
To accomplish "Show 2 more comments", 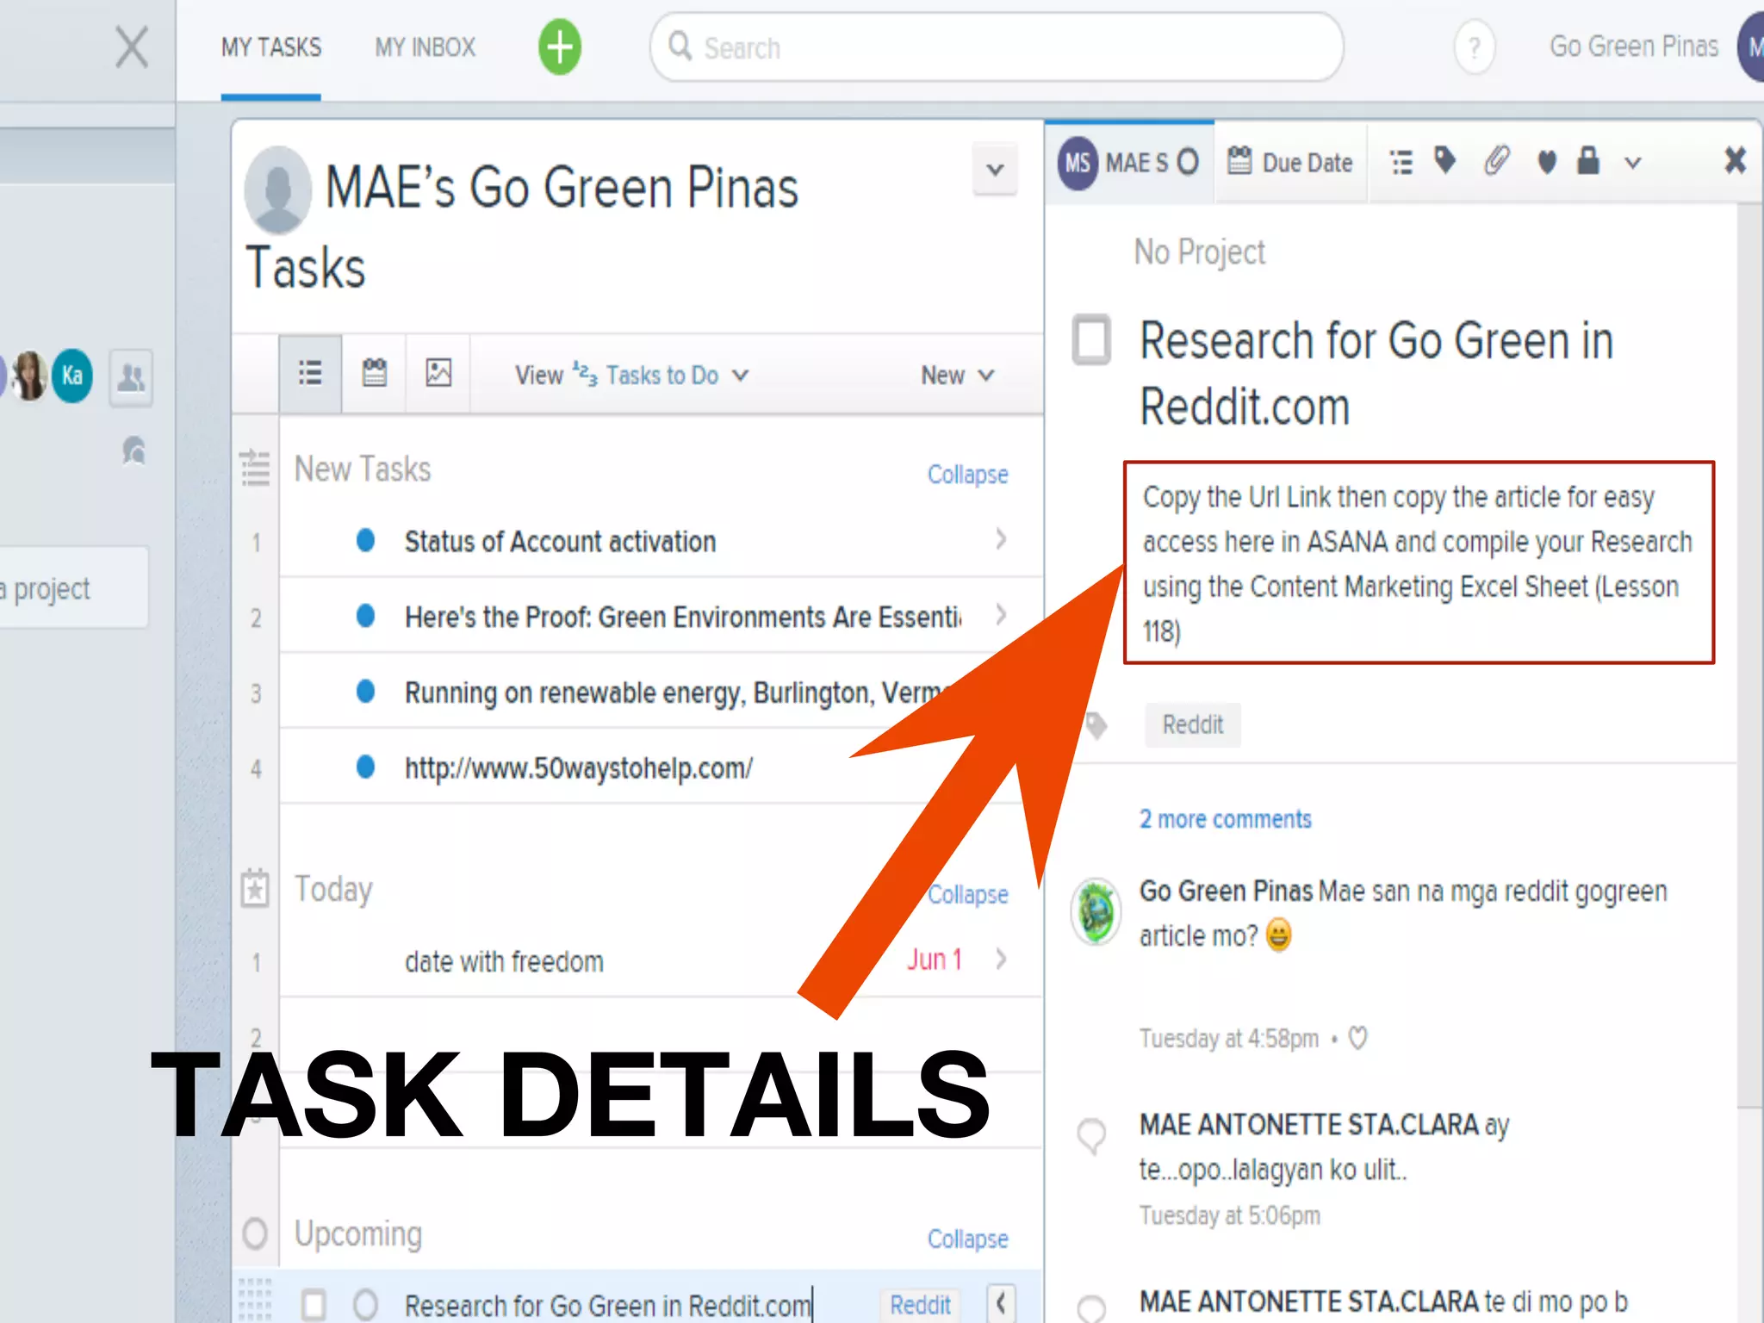I will coord(1225,819).
